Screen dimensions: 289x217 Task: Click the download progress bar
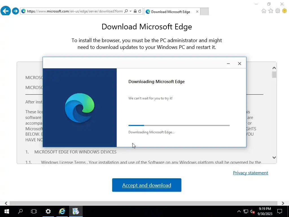click(179, 125)
